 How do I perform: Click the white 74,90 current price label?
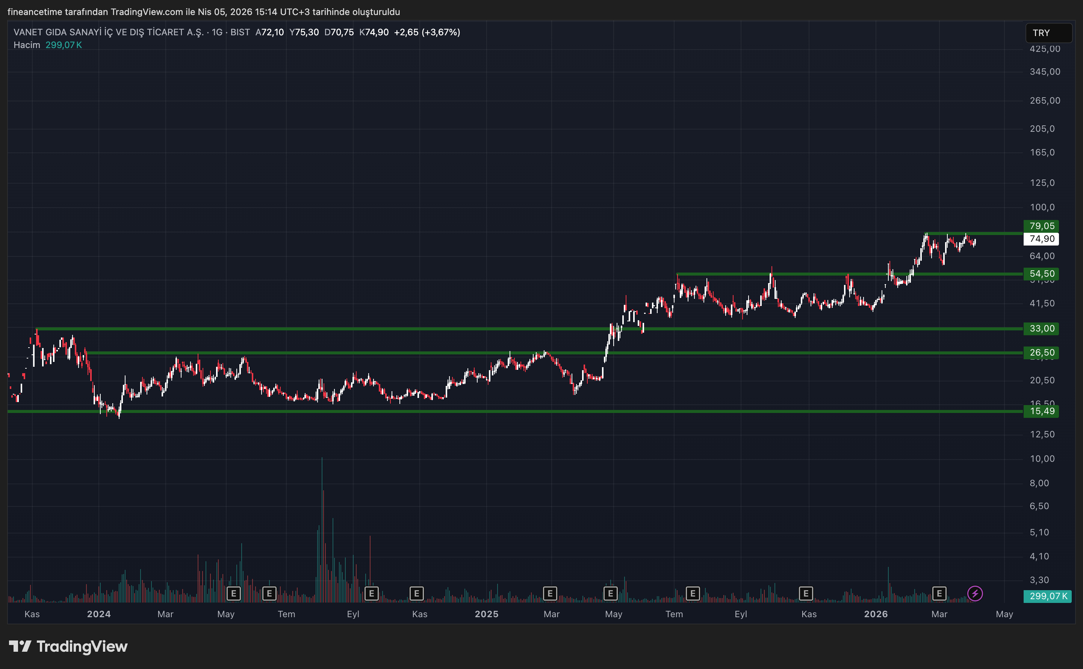point(1041,239)
